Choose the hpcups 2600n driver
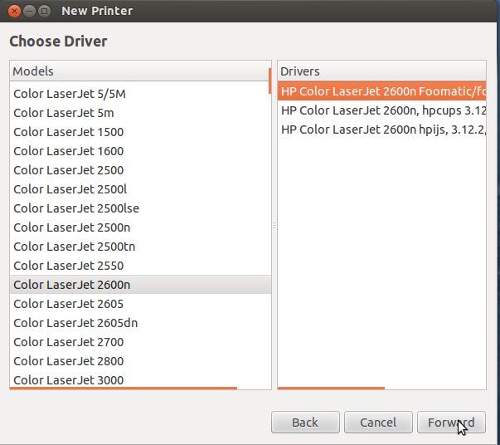Image resolution: width=500 pixels, height=445 pixels. (381, 110)
